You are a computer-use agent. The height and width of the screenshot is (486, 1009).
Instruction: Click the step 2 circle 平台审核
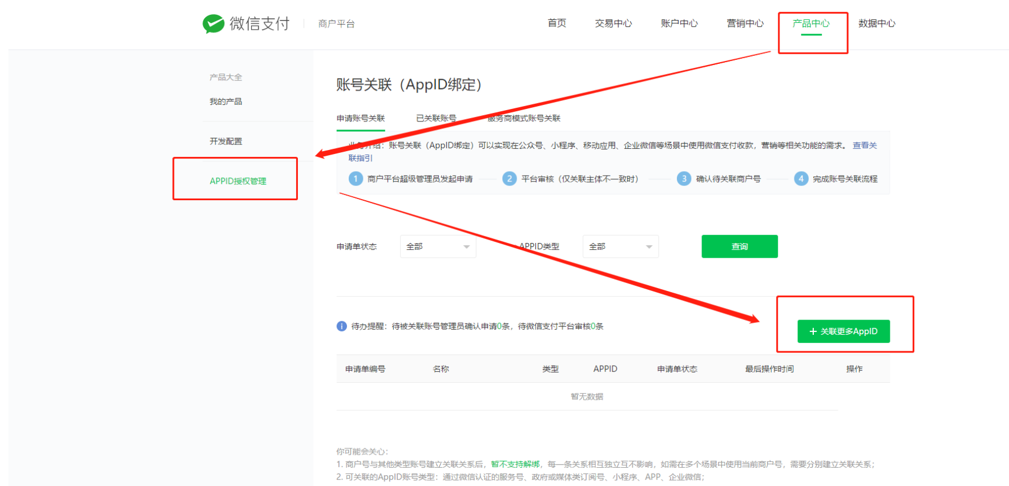coord(509,179)
